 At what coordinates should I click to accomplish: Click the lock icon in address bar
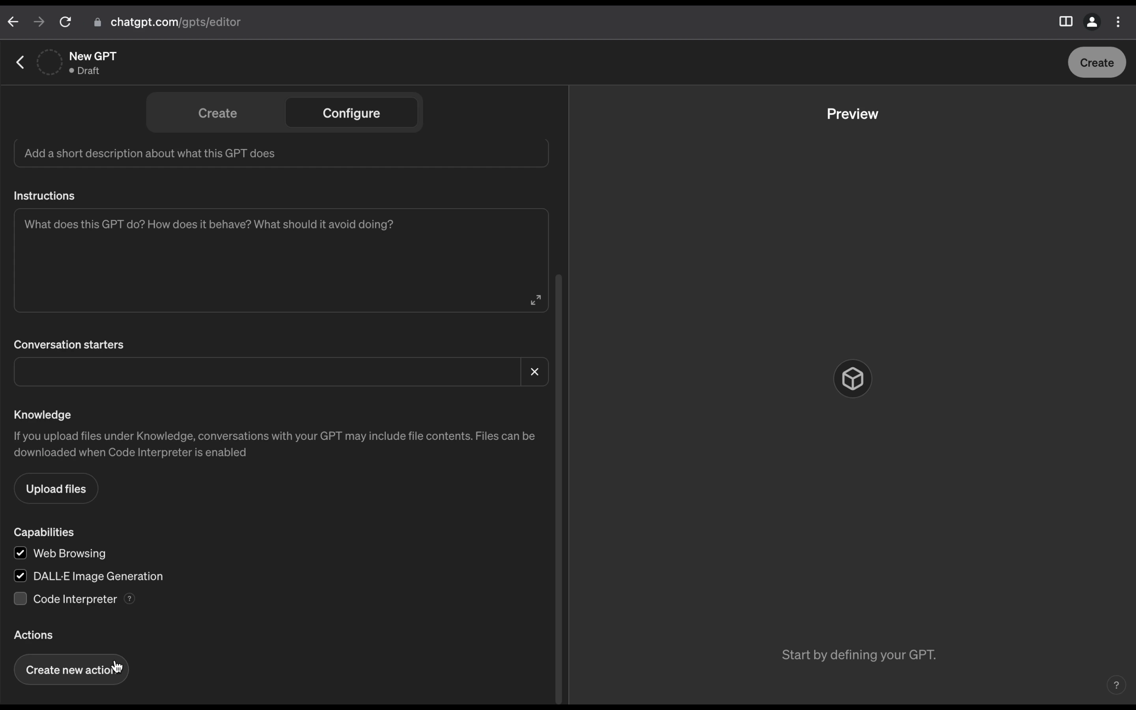click(98, 22)
